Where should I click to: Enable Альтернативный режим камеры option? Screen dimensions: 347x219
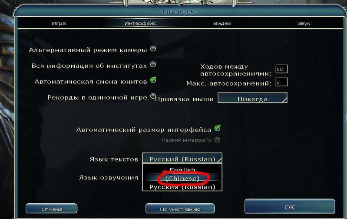(153, 49)
